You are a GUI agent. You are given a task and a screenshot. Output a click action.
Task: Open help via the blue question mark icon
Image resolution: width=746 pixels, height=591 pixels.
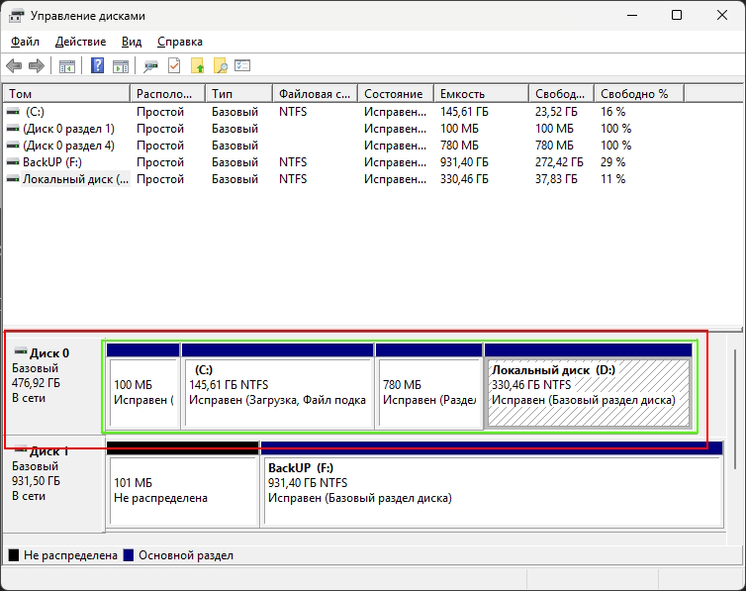(x=98, y=65)
